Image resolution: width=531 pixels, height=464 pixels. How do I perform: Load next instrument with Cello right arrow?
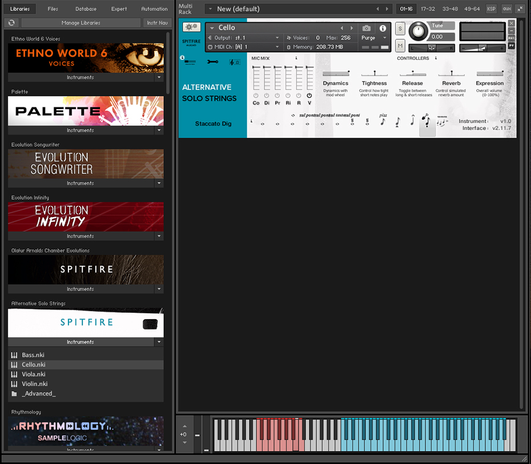pyautogui.click(x=352, y=28)
